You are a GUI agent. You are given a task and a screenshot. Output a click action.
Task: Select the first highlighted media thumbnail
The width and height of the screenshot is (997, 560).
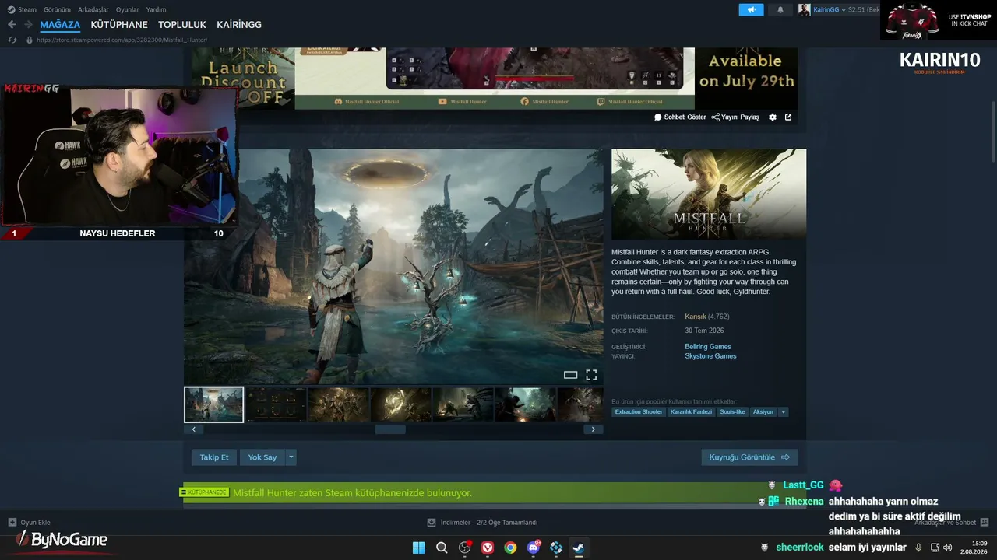214,404
